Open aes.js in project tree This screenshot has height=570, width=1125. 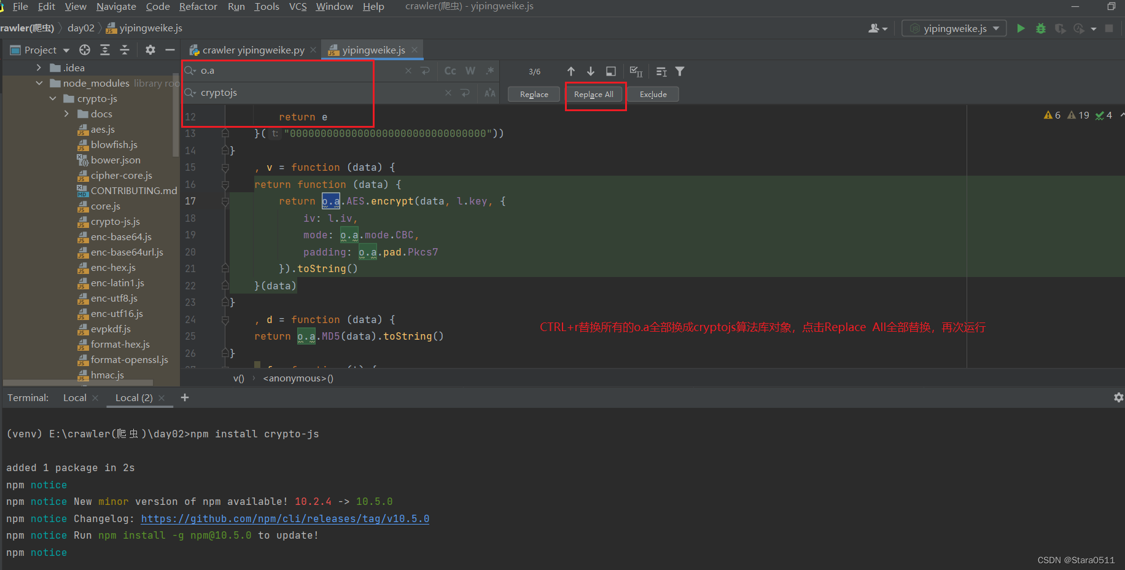click(x=103, y=129)
